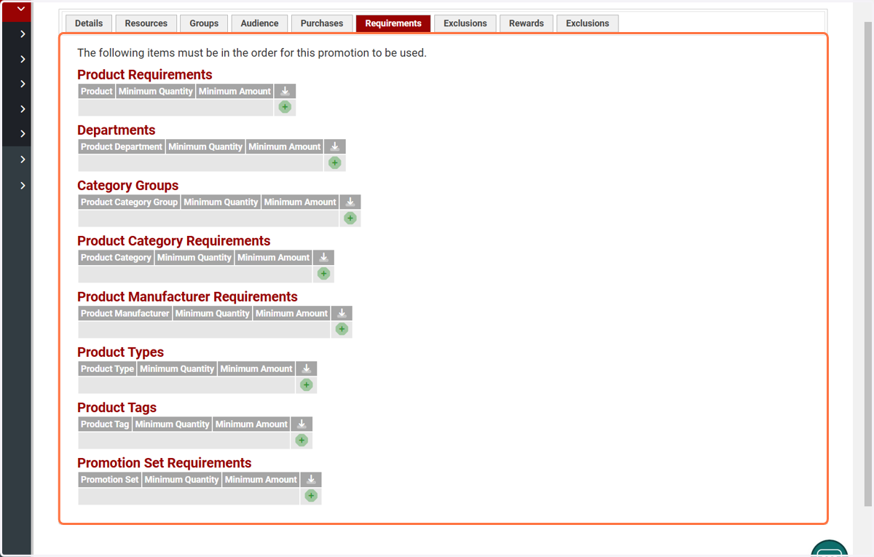Click the Product Category column header

point(116,257)
